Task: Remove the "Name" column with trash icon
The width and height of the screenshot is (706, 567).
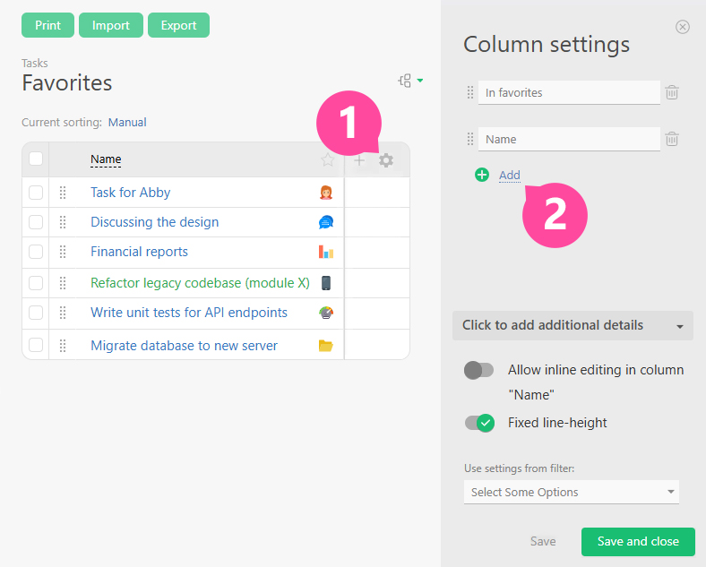Action: pos(672,139)
